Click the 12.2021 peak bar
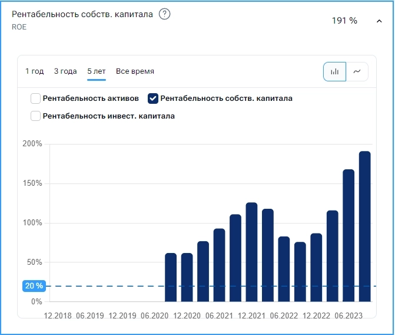This screenshot has width=395, height=335. click(251, 252)
